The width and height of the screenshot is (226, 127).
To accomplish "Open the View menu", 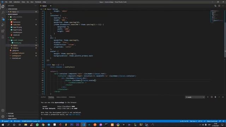I will tap(23, 2).
